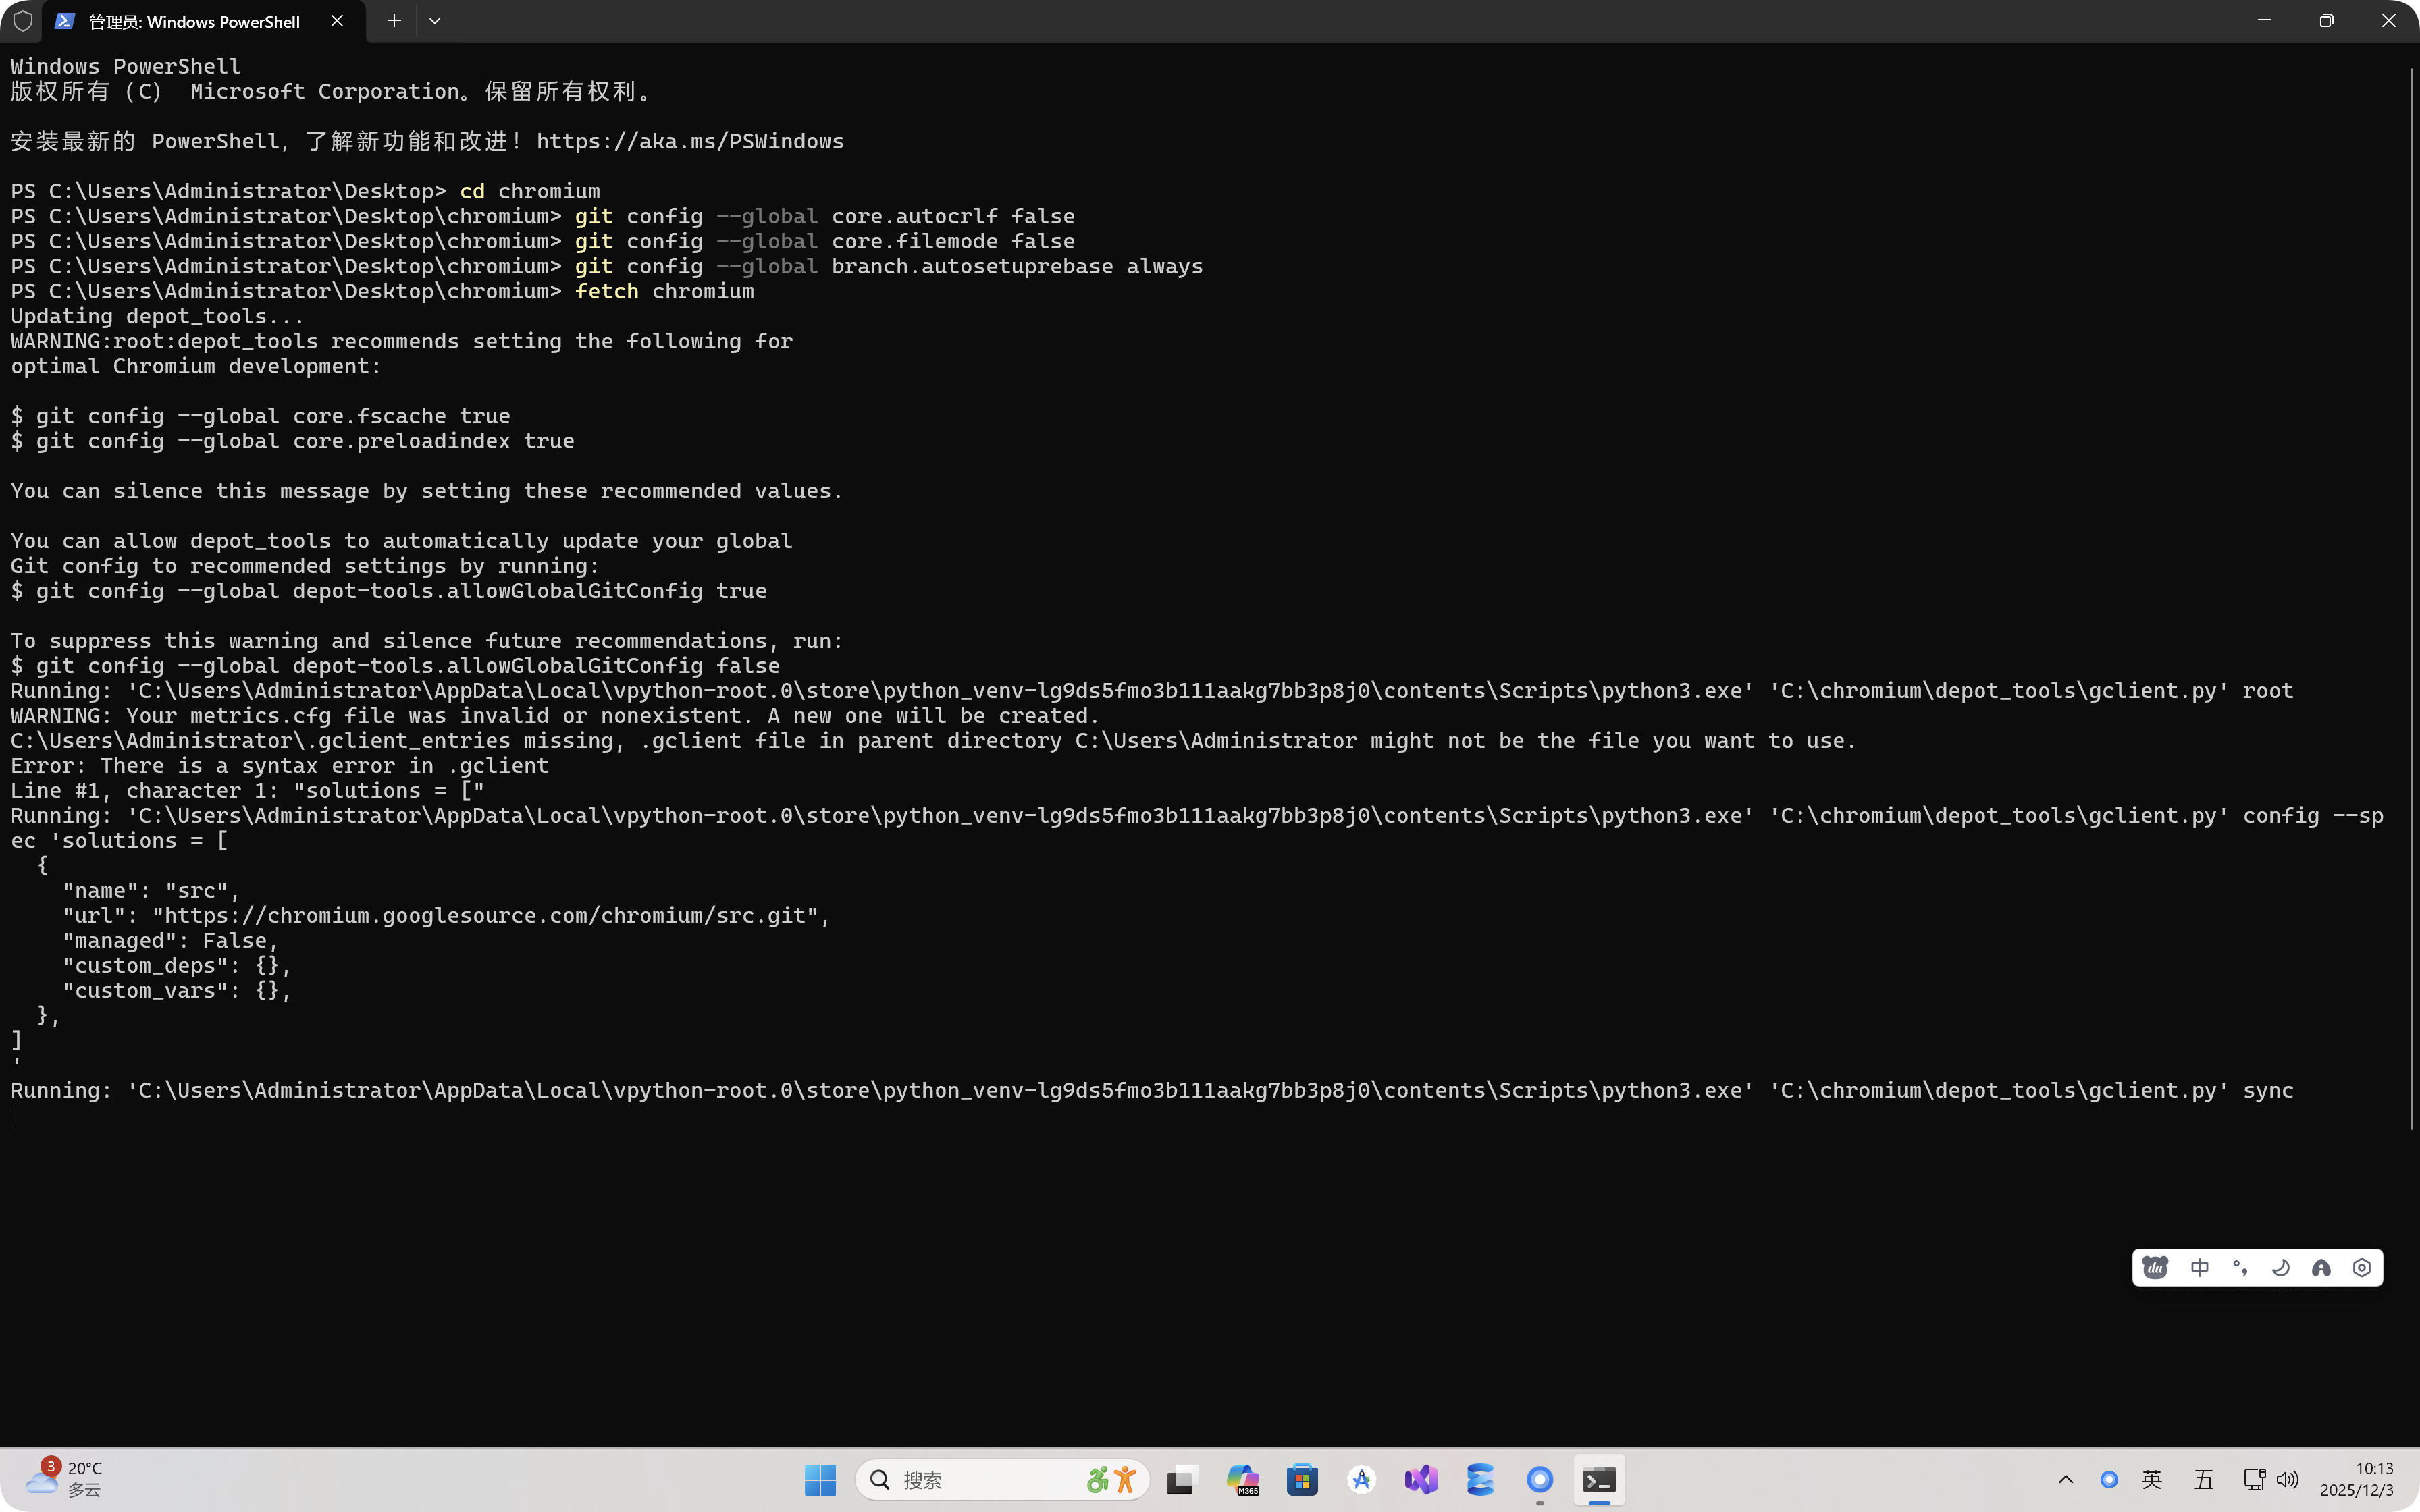
Task: Show hidden system tray icons chevron
Action: pyautogui.click(x=2066, y=1480)
